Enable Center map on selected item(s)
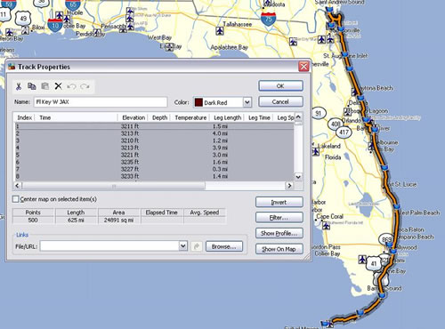This screenshot has width=445, height=329. (x=16, y=199)
